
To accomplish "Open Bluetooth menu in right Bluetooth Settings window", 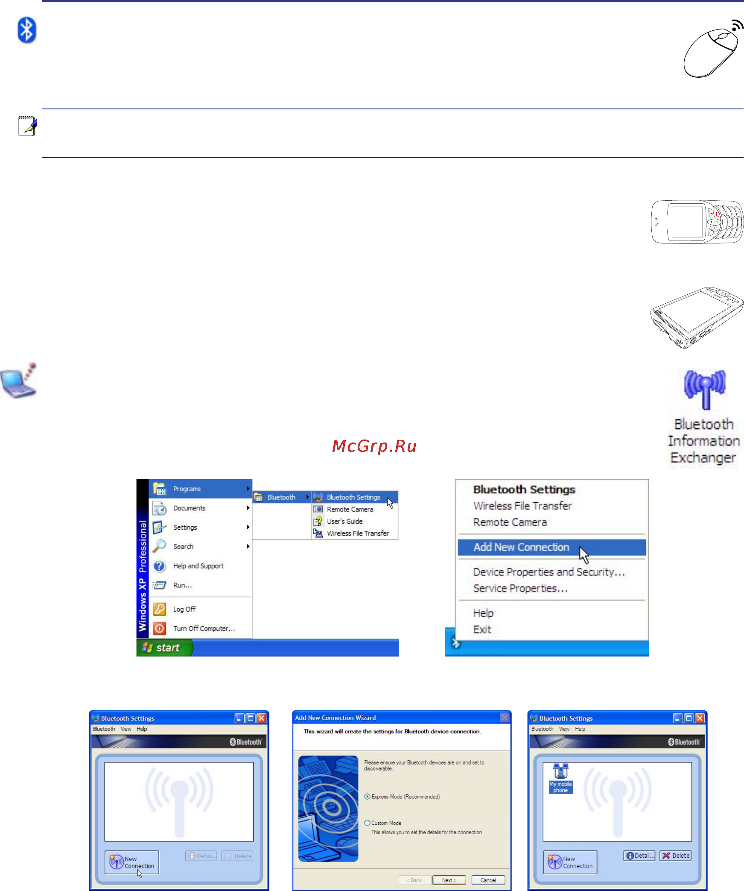I will [x=542, y=729].
